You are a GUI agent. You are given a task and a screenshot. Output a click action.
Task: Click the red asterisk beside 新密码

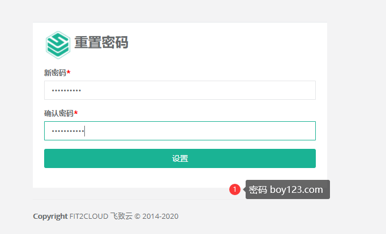coord(69,73)
